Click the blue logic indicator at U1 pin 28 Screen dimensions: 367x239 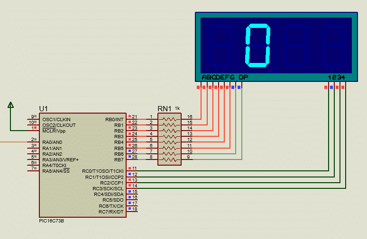[x=129, y=156]
